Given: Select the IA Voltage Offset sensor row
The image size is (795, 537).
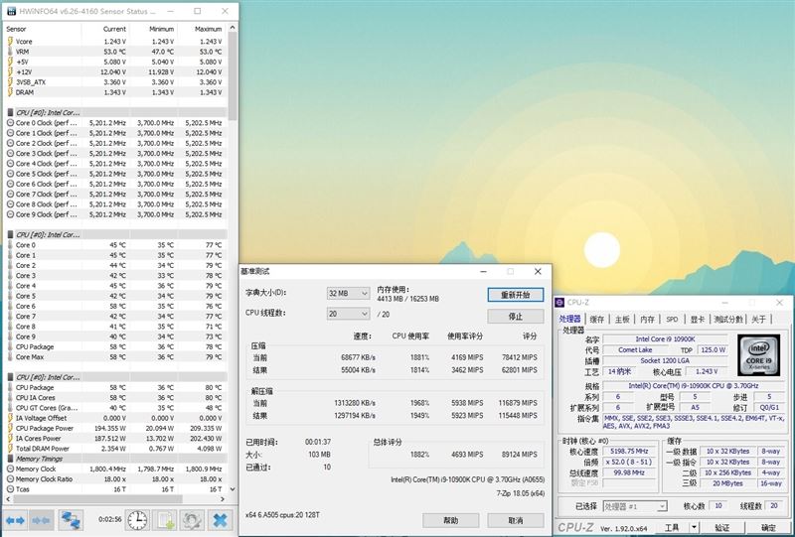Looking at the screenshot, I should click(115, 418).
